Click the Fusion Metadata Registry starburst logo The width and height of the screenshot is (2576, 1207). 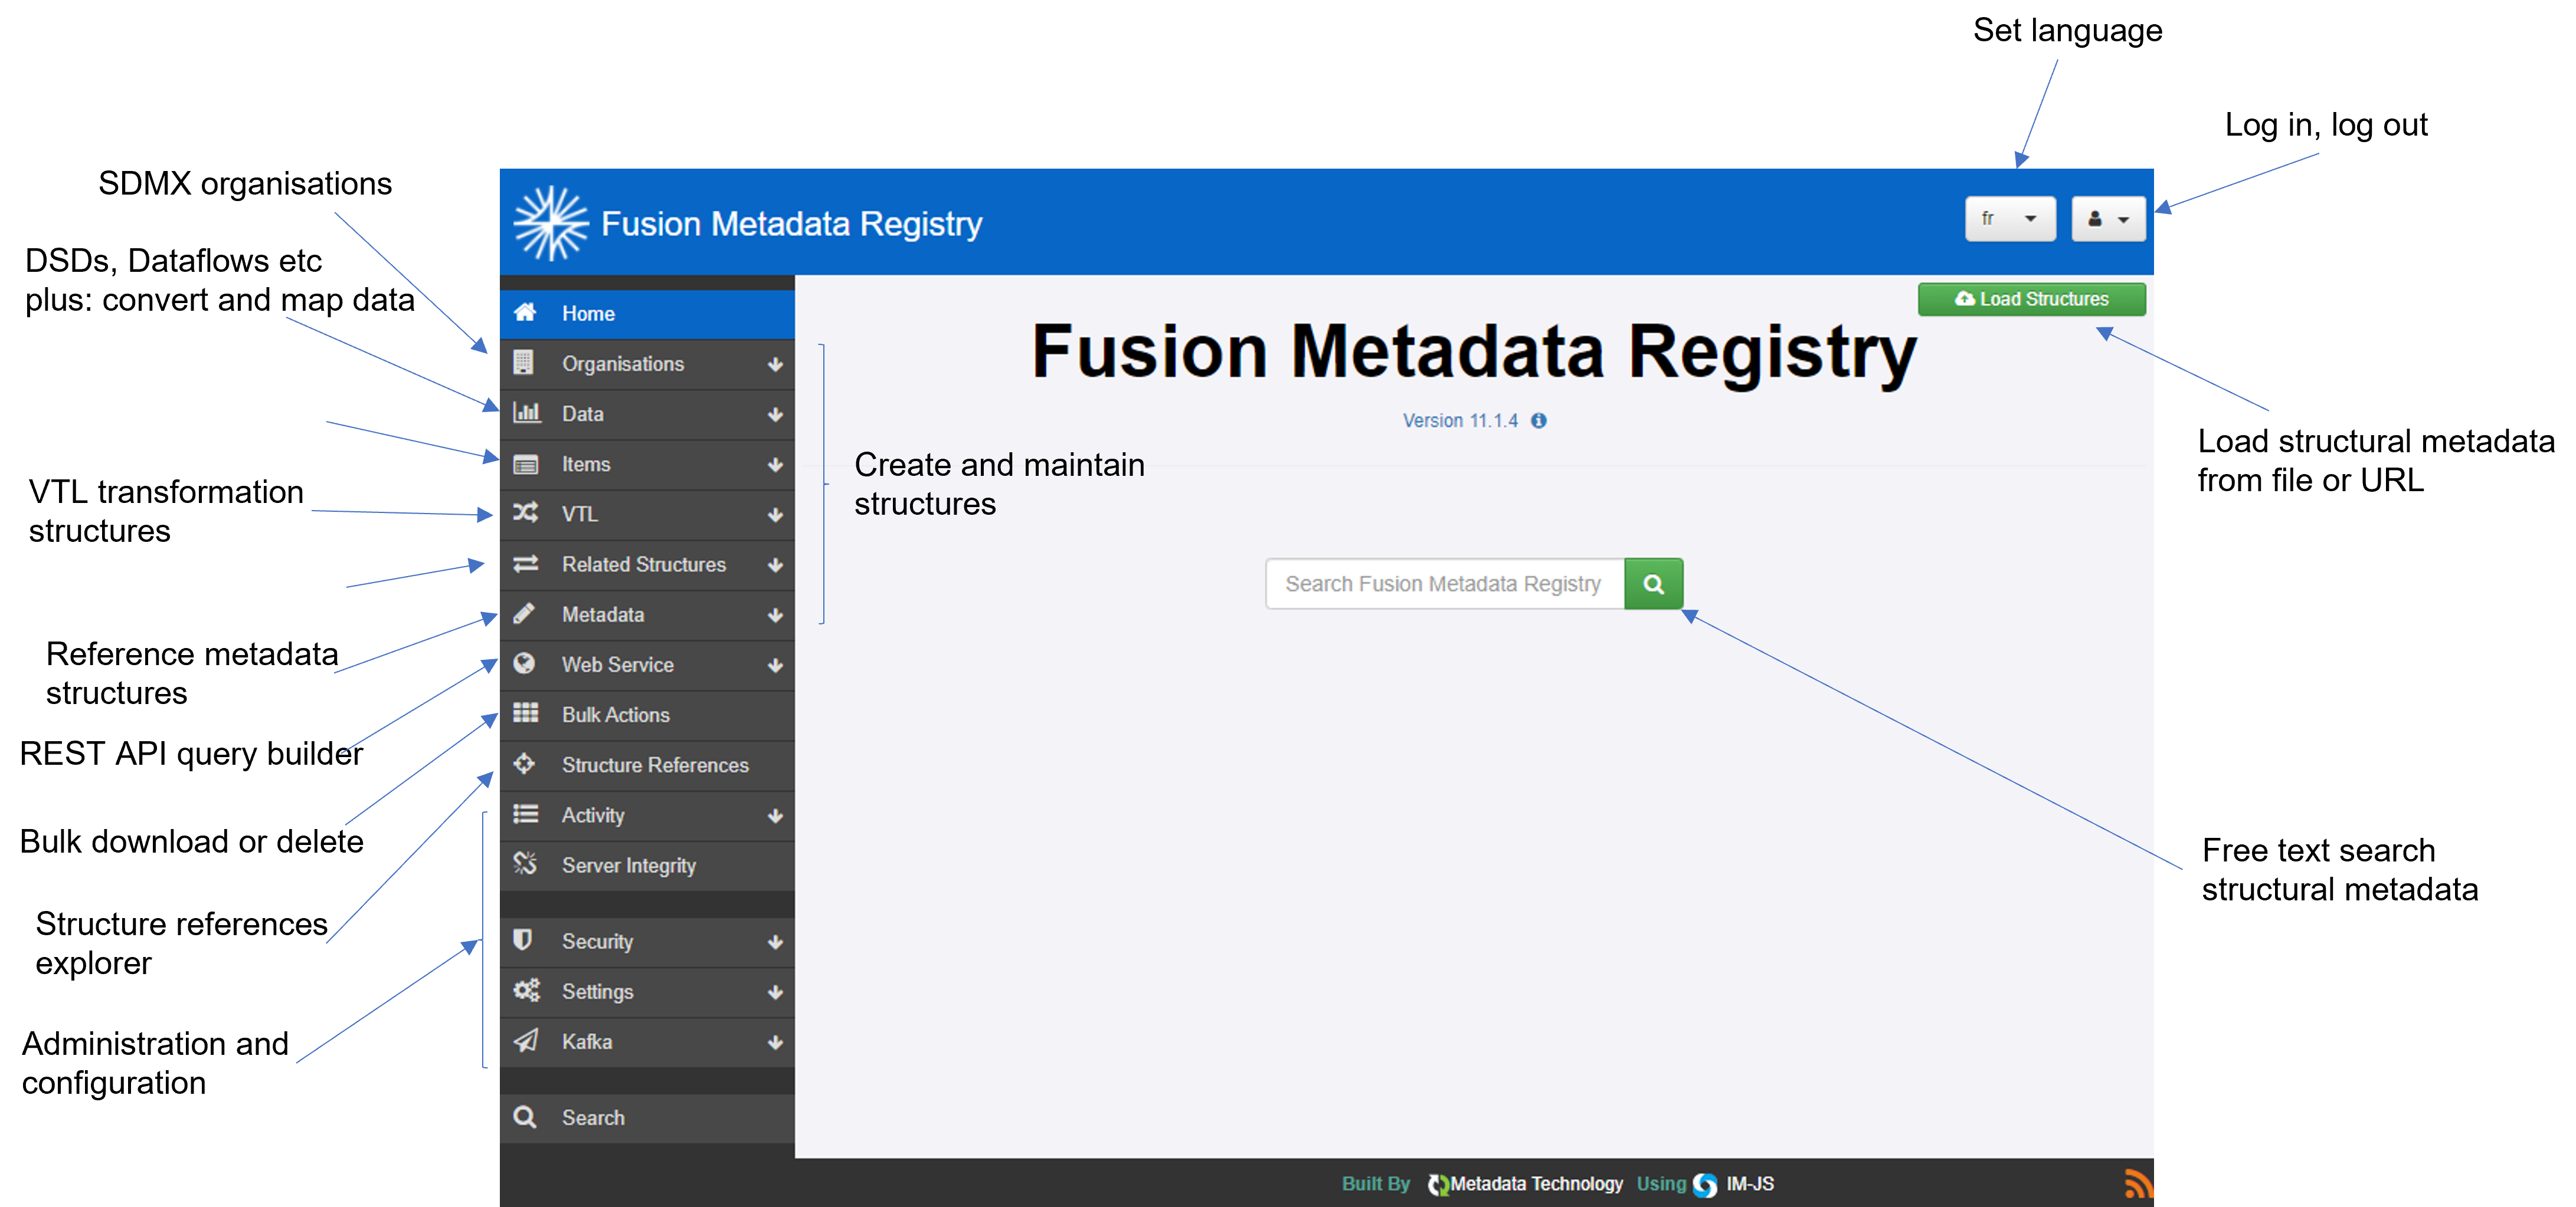pos(550,223)
